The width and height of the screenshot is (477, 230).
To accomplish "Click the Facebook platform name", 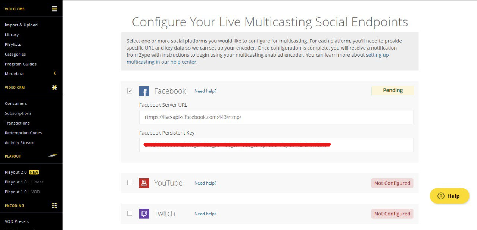I will [170, 91].
